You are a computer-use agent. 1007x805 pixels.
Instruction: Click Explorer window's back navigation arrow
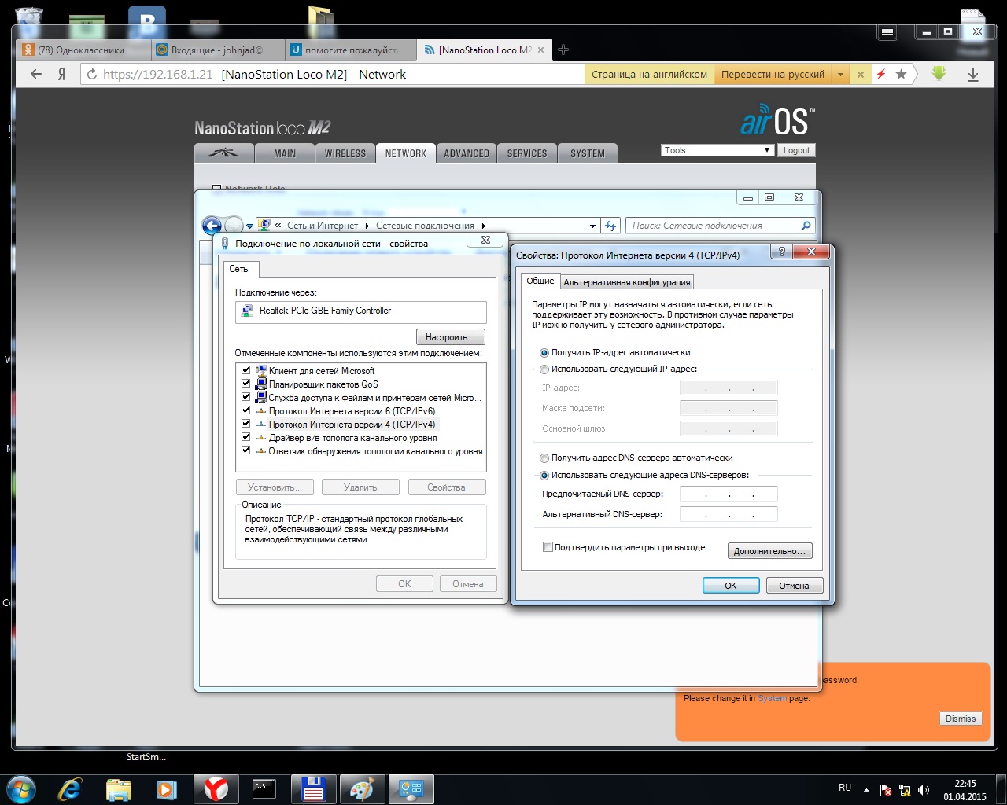point(212,226)
